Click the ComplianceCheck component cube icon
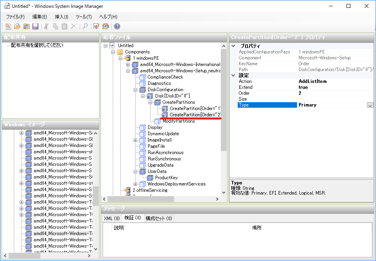Viewport: 376px width, 261px height. pyautogui.click(x=143, y=77)
